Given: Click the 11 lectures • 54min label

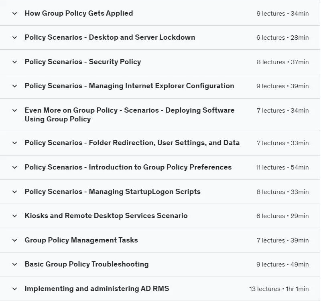Looking at the screenshot, I should (282, 168).
